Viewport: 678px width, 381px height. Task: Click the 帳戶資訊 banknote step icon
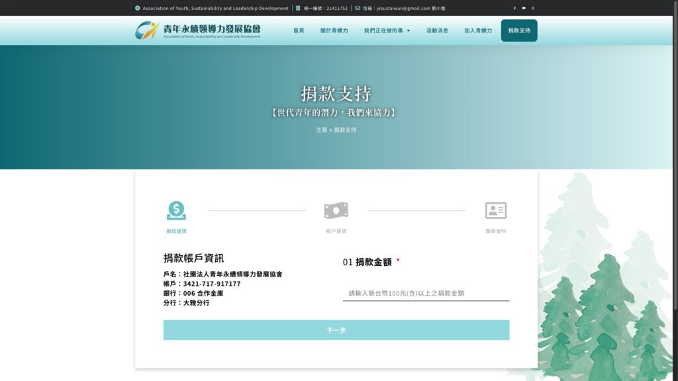pyautogui.click(x=336, y=211)
